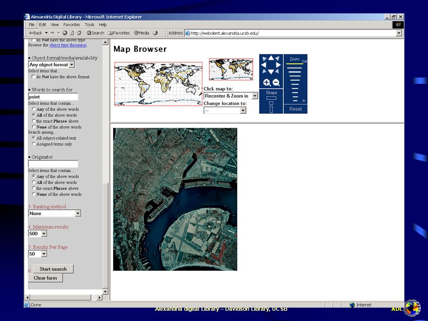Image resolution: width=428 pixels, height=321 pixels.
Task: Pan the map right with the right arrow
Action: coord(278,65)
